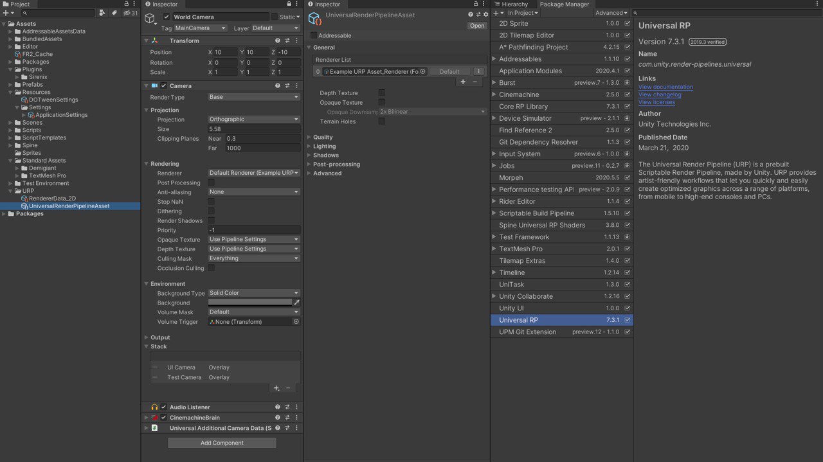Open the View licenses link

pos(656,102)
